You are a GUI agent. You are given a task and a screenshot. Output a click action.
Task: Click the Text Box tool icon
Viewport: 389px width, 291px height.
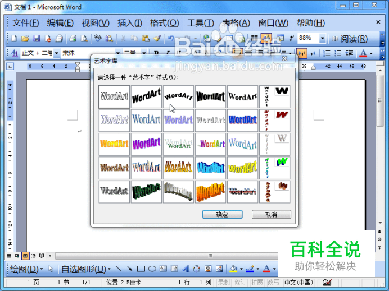point(163,269)
